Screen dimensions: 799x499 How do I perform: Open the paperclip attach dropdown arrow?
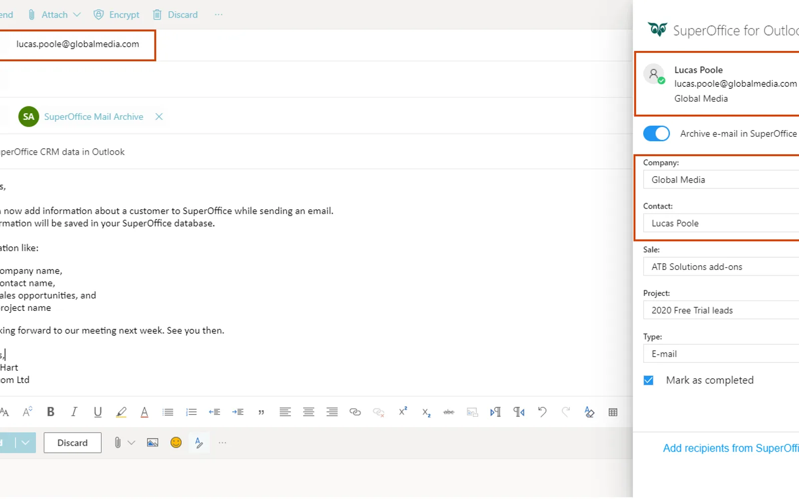tap(131, 443)
